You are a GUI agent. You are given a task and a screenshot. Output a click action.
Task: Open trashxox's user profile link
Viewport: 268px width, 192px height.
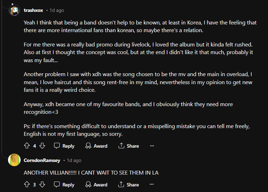(x=33, y=10)
